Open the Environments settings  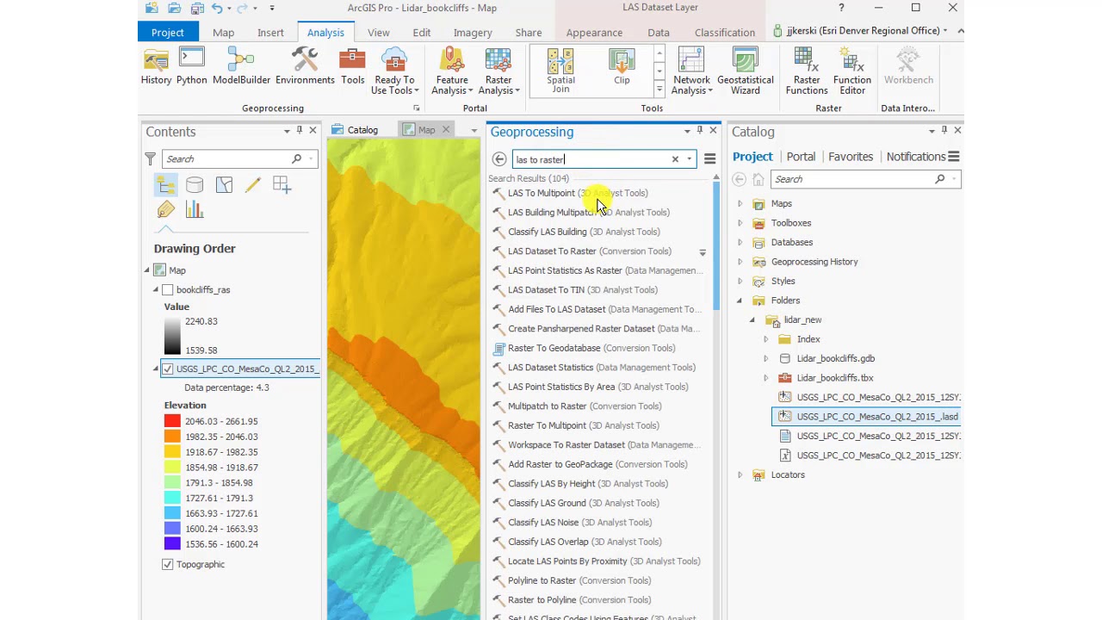305,66
